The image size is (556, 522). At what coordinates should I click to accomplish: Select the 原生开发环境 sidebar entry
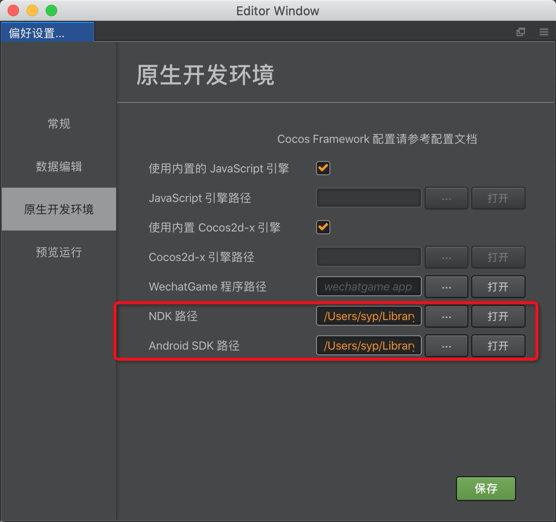tap(59, 209)
